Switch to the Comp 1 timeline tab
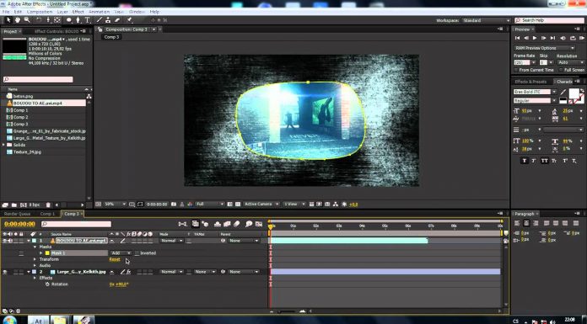 pos(47,214)
